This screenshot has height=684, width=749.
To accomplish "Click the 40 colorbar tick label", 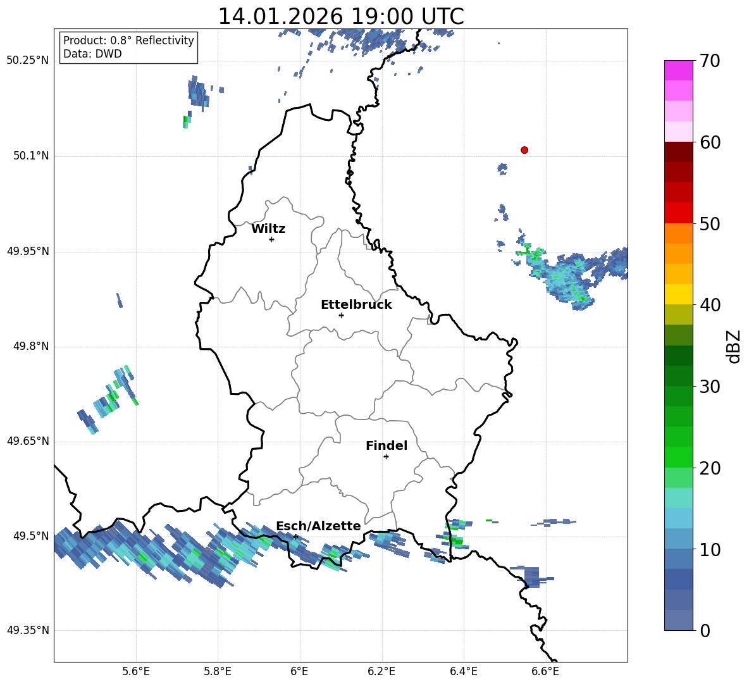I will pyautogui.click(x=710, y=305).
